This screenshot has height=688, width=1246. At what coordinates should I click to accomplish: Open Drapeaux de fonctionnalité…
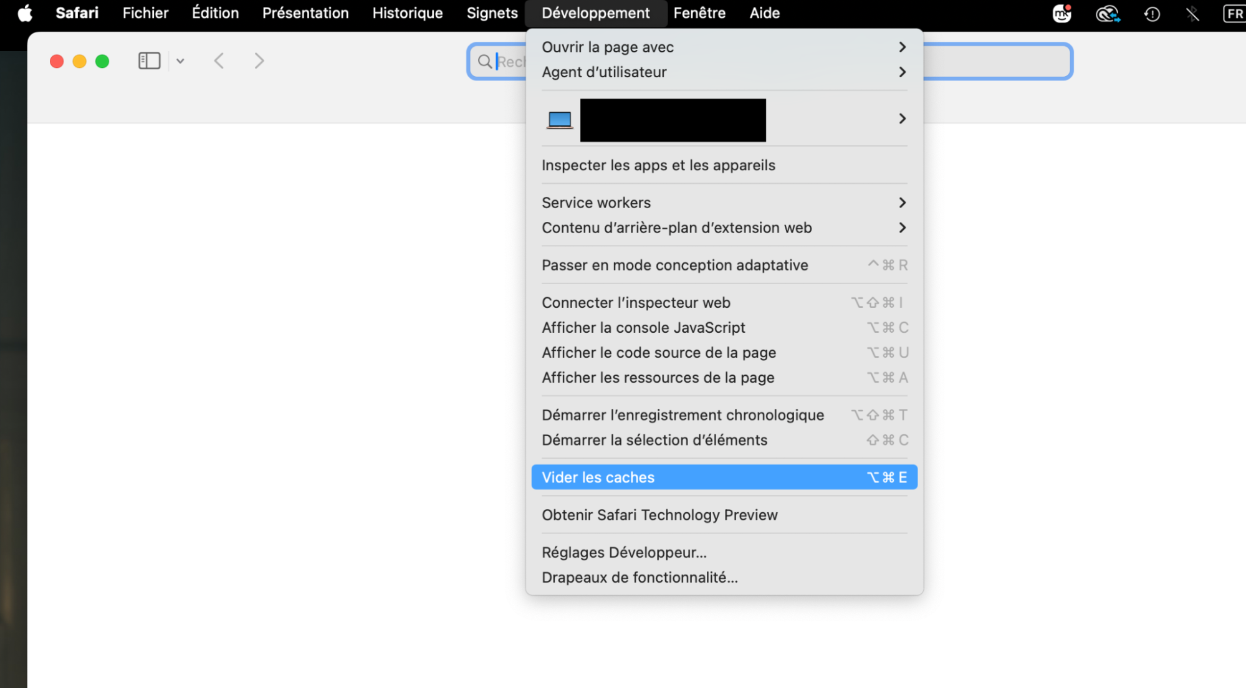(x=724, y=577)
